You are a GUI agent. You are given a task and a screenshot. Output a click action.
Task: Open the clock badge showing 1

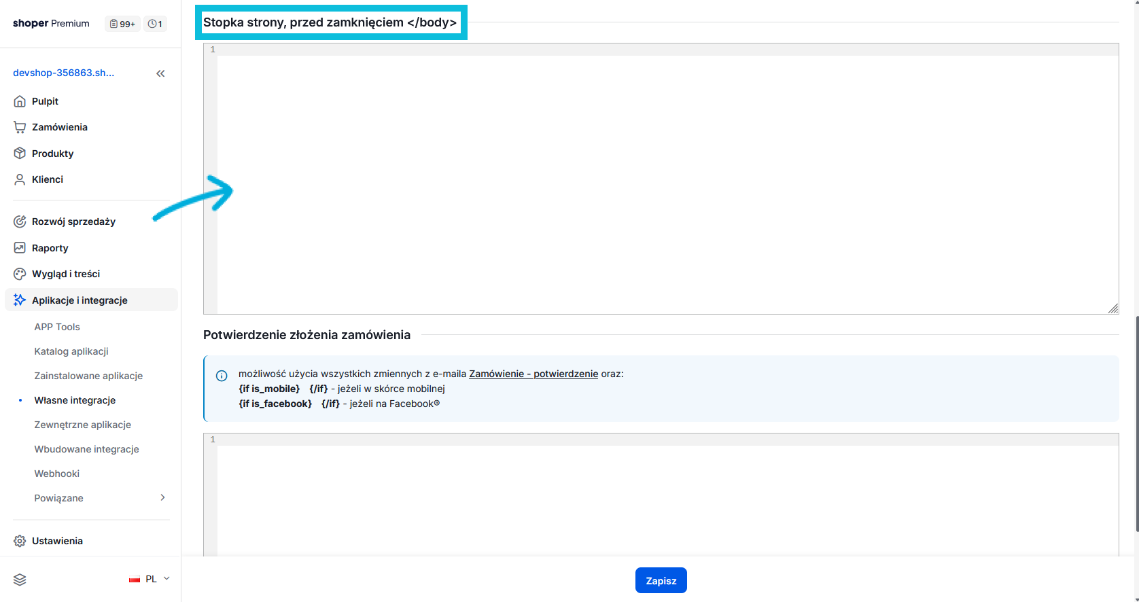(x=155, y=24)
